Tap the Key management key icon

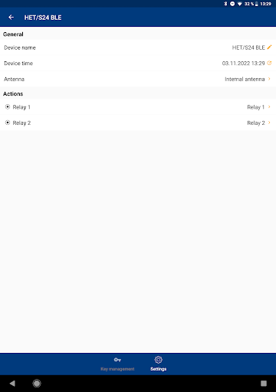117,360
